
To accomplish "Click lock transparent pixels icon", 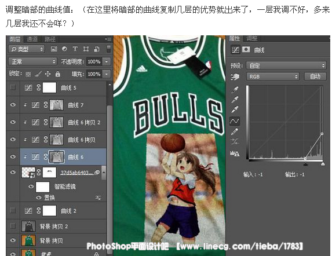I will pos(28,74).
